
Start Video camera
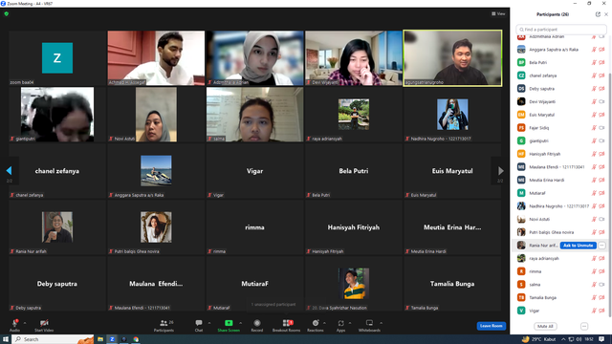point(44,325)
